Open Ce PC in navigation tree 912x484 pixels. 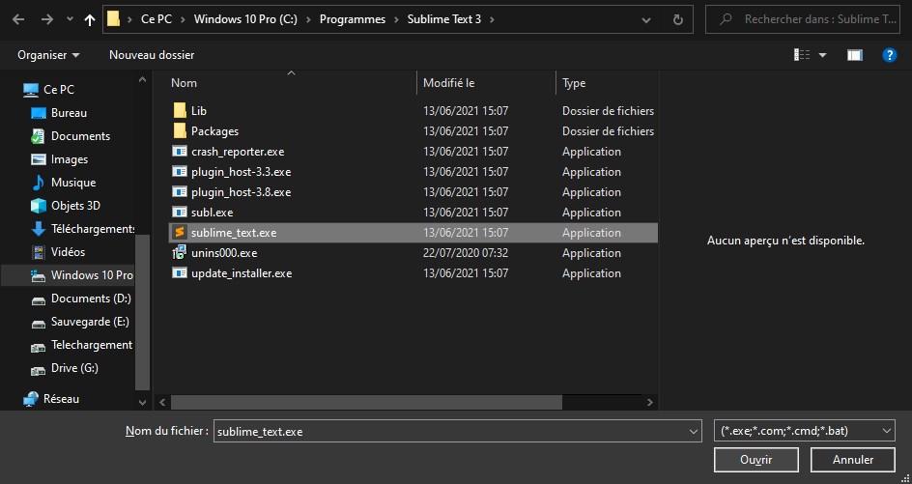(59, 90)
